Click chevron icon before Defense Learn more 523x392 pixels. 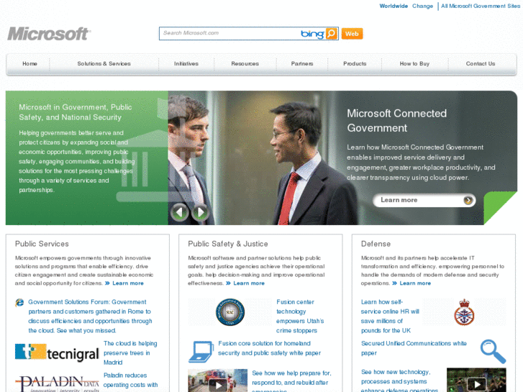[x=394, y=283]
